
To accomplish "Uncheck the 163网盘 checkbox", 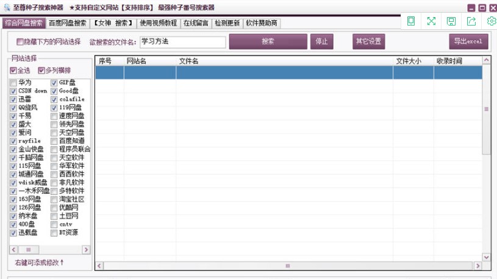I will [13, 200].
